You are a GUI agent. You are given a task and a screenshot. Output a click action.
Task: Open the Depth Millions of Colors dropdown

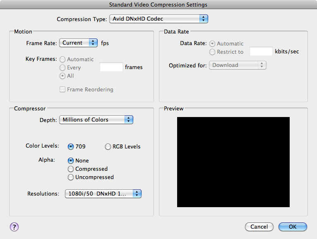[x=96, y=120]
